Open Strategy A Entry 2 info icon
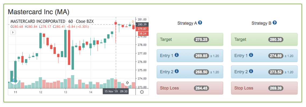Viewport: 306px width, 107px height. point(177,71)
